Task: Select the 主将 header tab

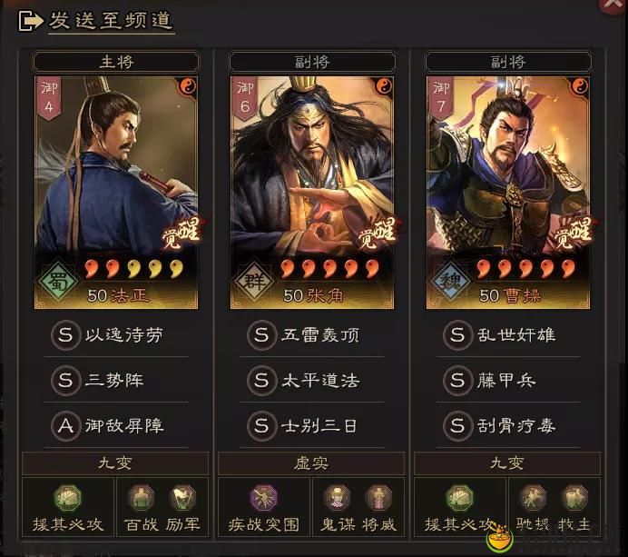Action: pos(116,62)
